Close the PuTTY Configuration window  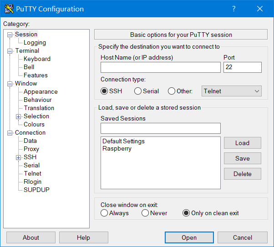(260, 9)
